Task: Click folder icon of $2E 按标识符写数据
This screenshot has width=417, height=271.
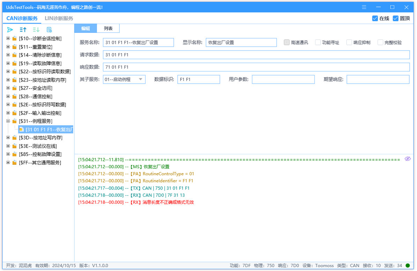Action: click(15, 104)
